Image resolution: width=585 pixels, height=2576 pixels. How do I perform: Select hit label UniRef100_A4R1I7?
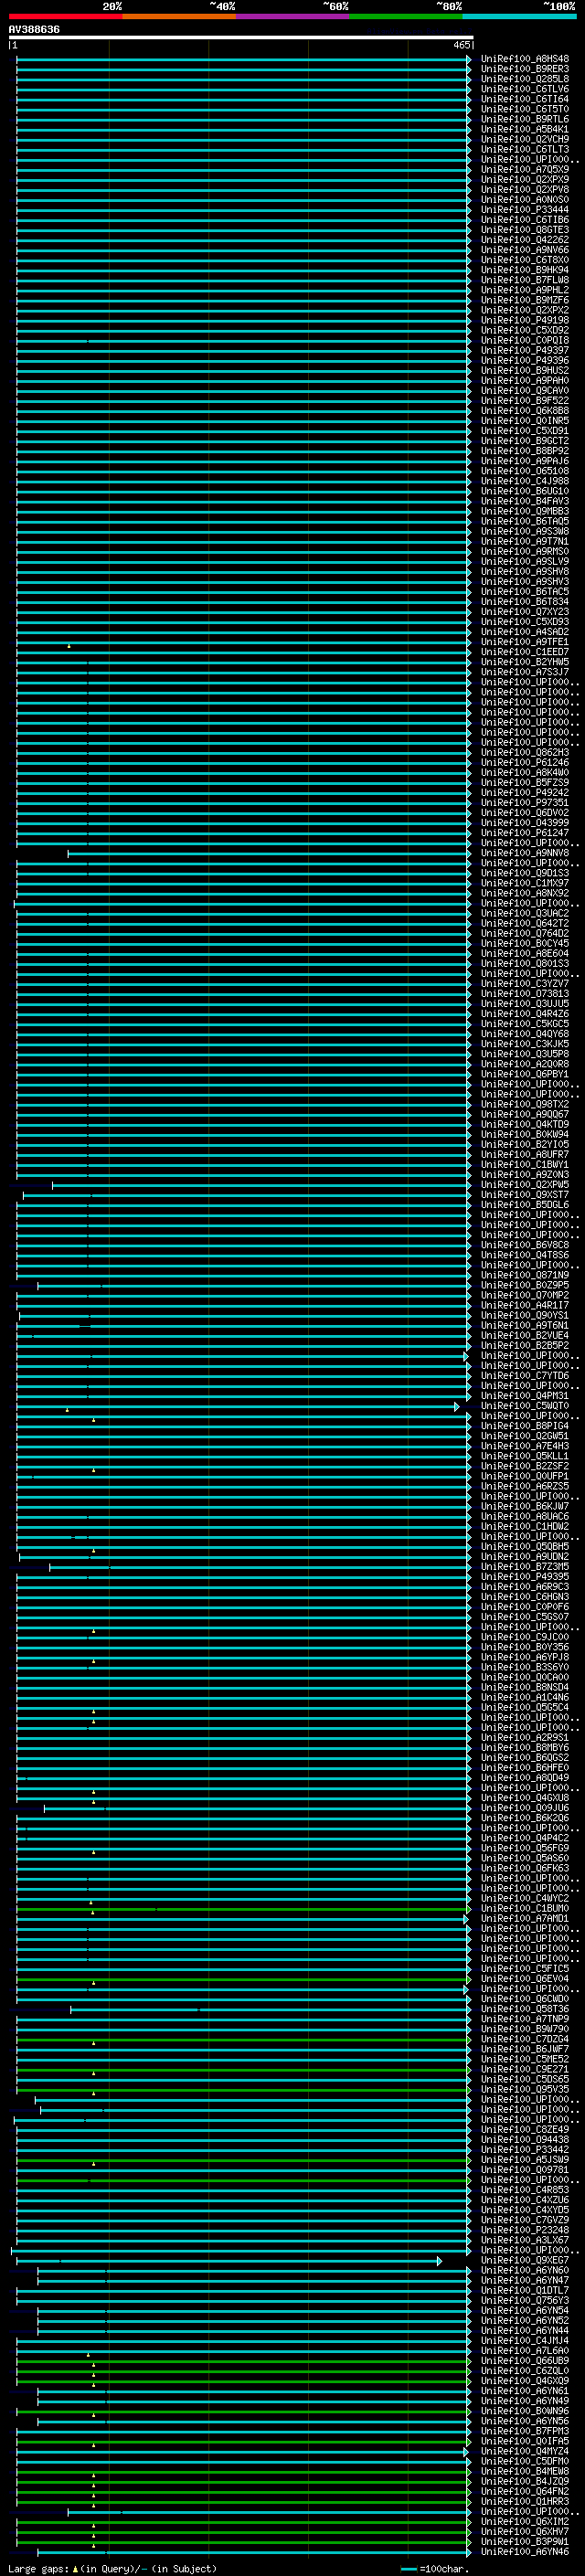tap(525, 1306)
